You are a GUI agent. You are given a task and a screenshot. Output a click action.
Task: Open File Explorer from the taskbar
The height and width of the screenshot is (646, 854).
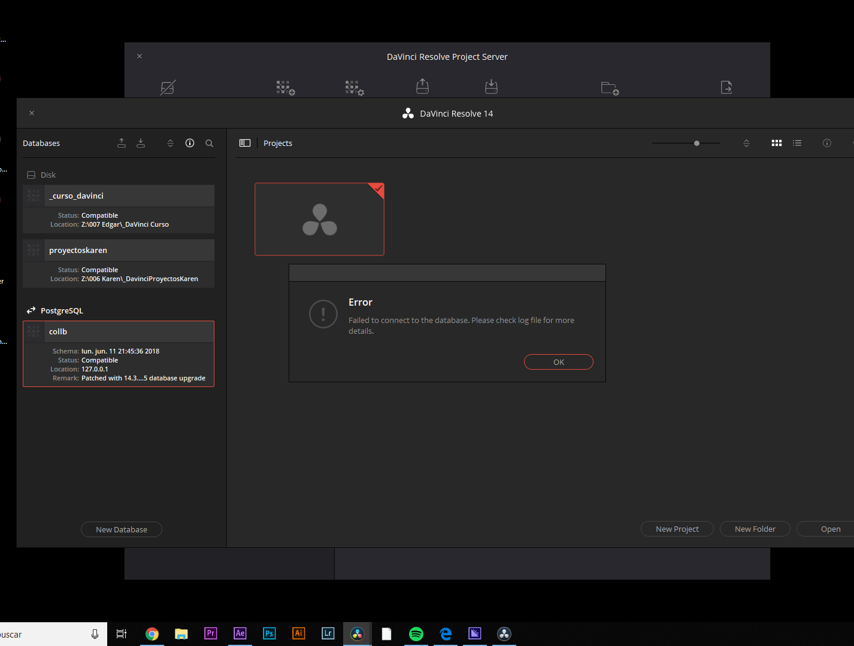(x=181, y=634)
